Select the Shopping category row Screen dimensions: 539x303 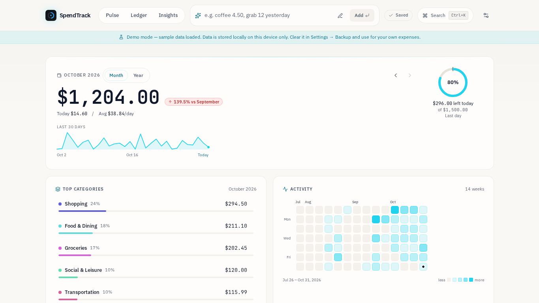tap(156, 207)
